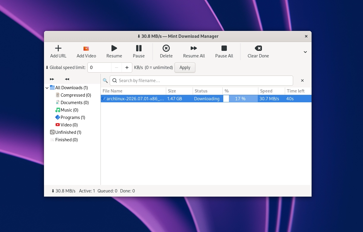Click Queued: 0 in the status bar

[107, 191]
